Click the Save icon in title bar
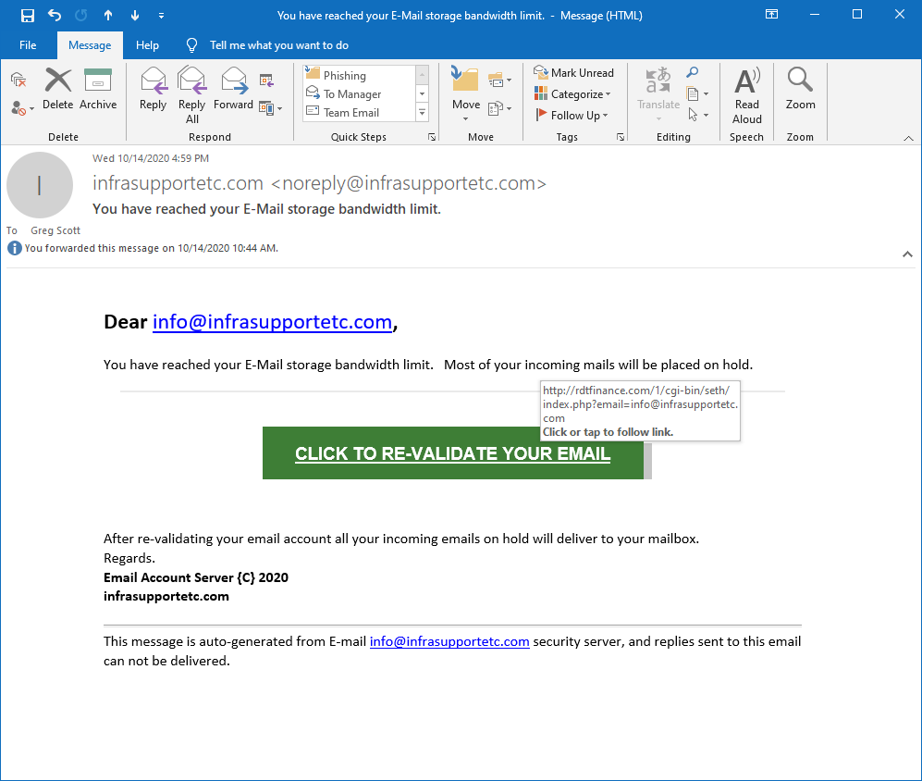 (x=27, y=16)
